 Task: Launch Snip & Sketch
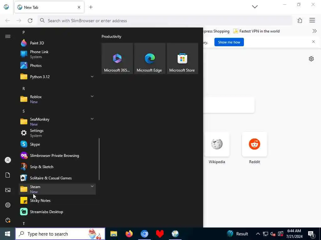[x=57, y=167]
